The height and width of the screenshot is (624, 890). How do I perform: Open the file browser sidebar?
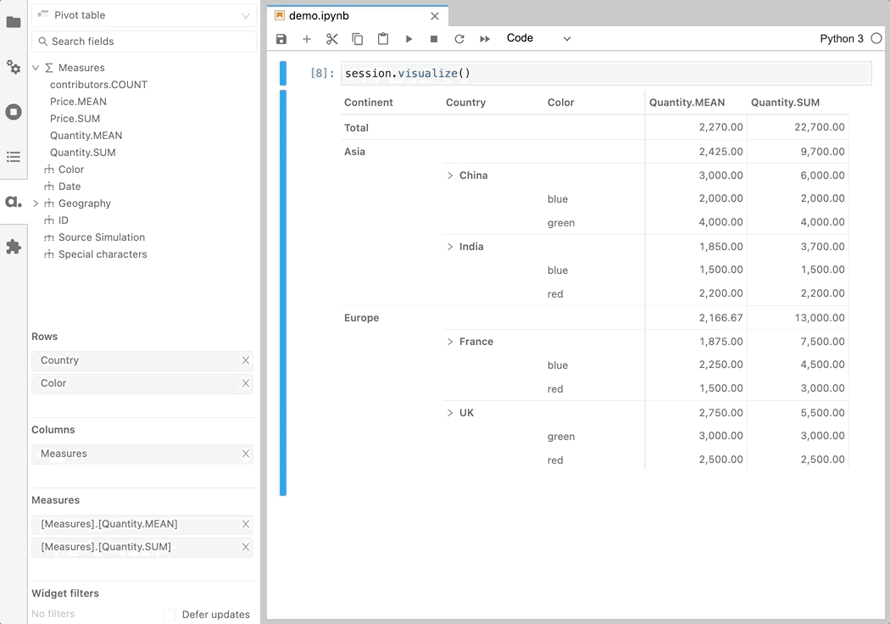pyautogui.click(x=14, y=22)
